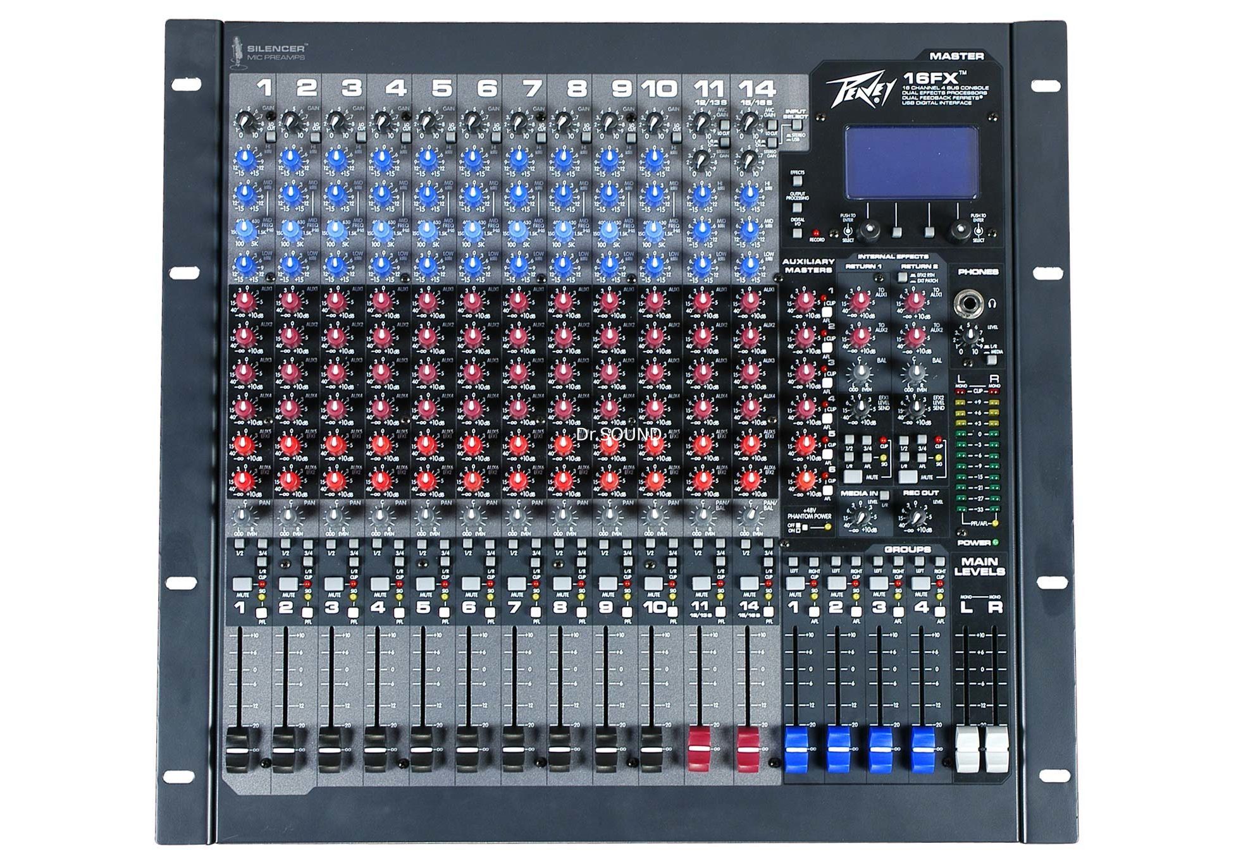Screen dimensions: 1241x868
Task: Click the channel 5 Mid Freq knob
Action: point(427,229)
